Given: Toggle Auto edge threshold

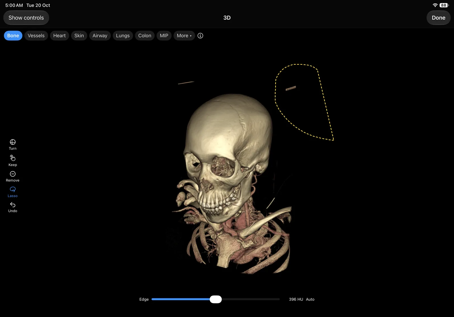Looking at the screenshot, I should click(x=310, y=299).
